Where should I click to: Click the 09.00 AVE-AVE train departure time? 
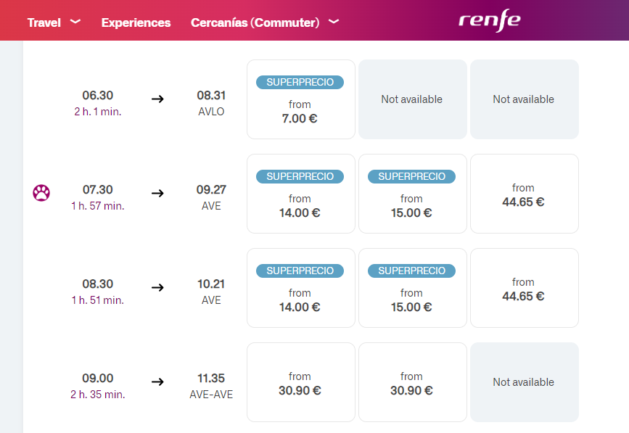pyautogui.click(x=97, y=378)
